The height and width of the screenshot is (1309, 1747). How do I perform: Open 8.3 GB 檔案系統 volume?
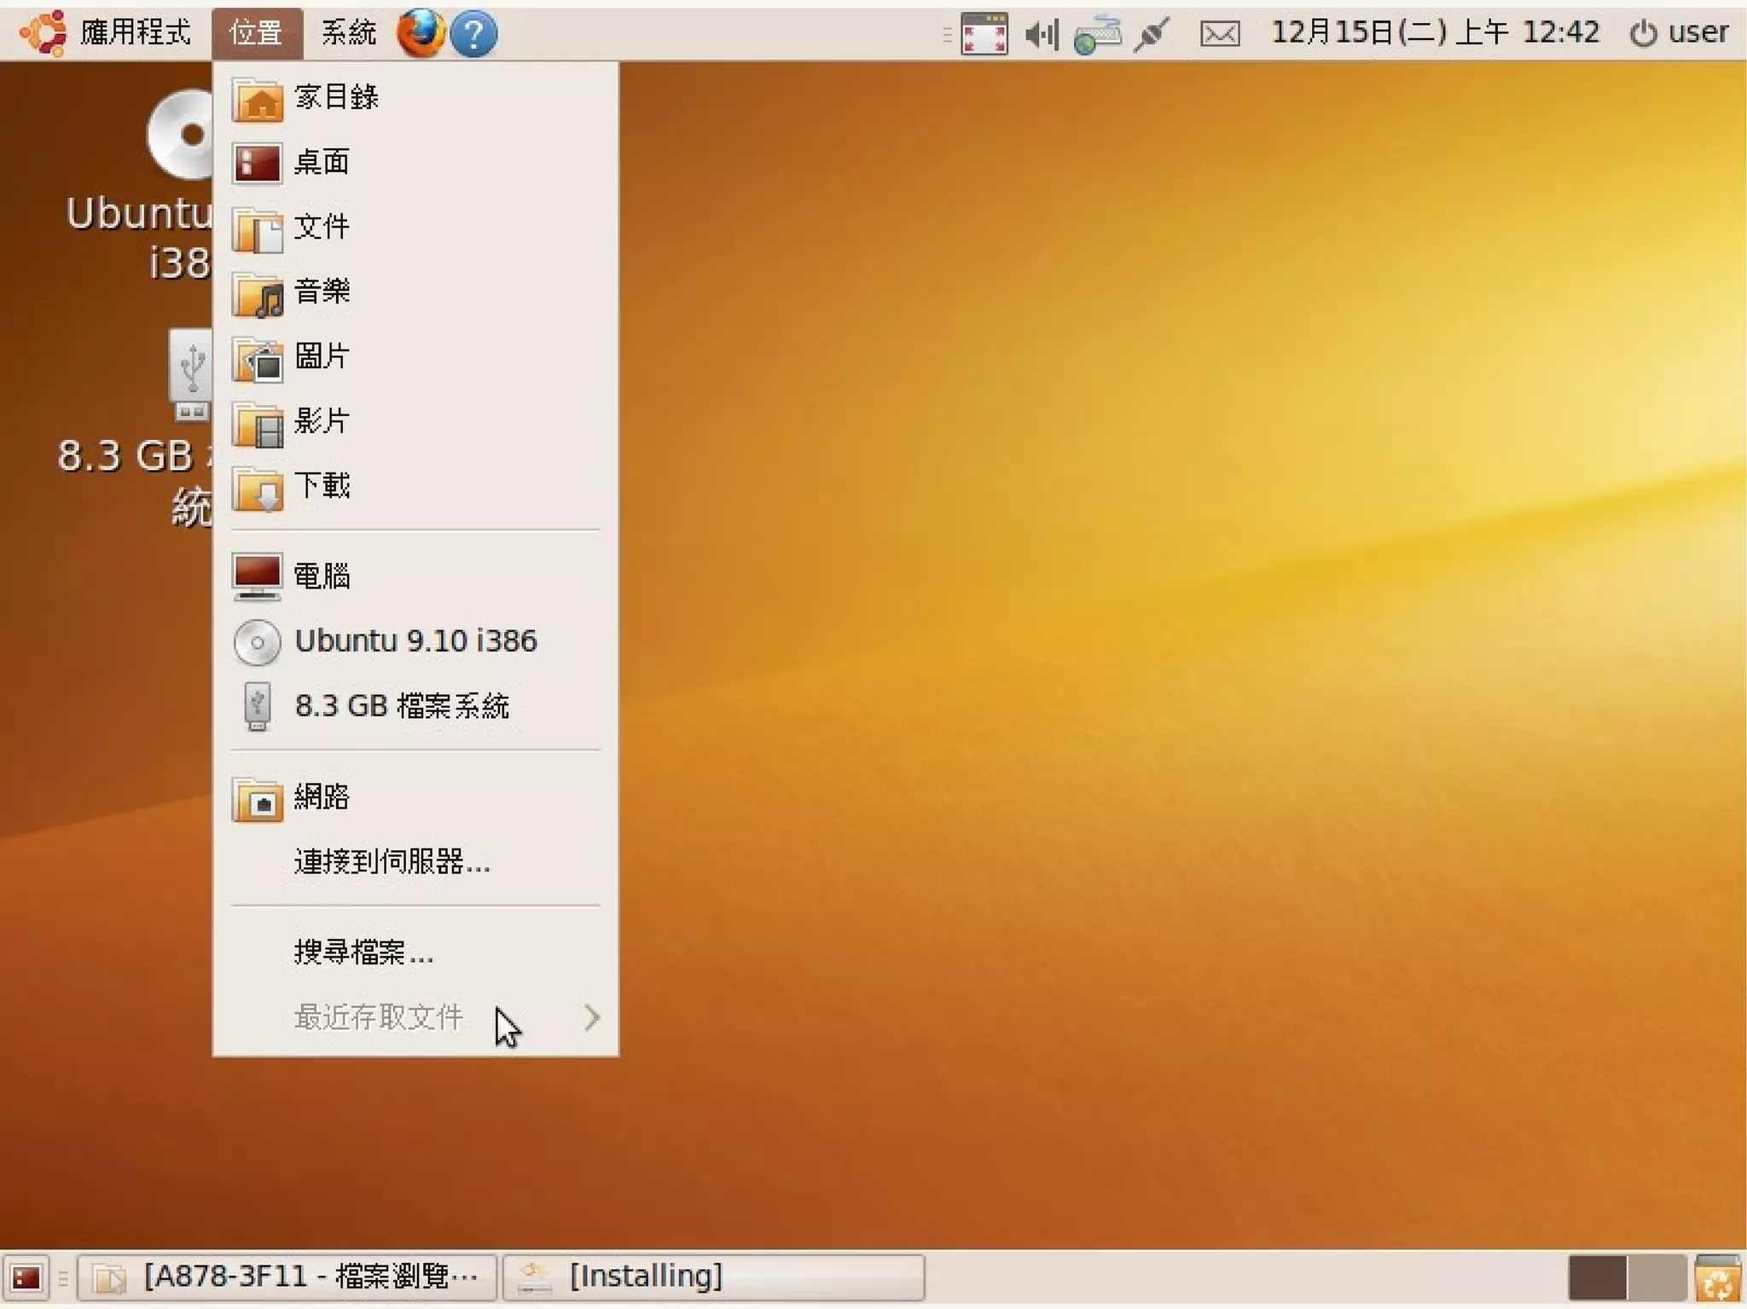point(415,706)
